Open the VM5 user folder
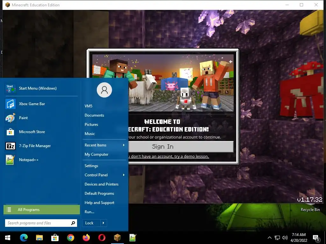The height and width of the screenshot is (244, 326). point(89,106)
